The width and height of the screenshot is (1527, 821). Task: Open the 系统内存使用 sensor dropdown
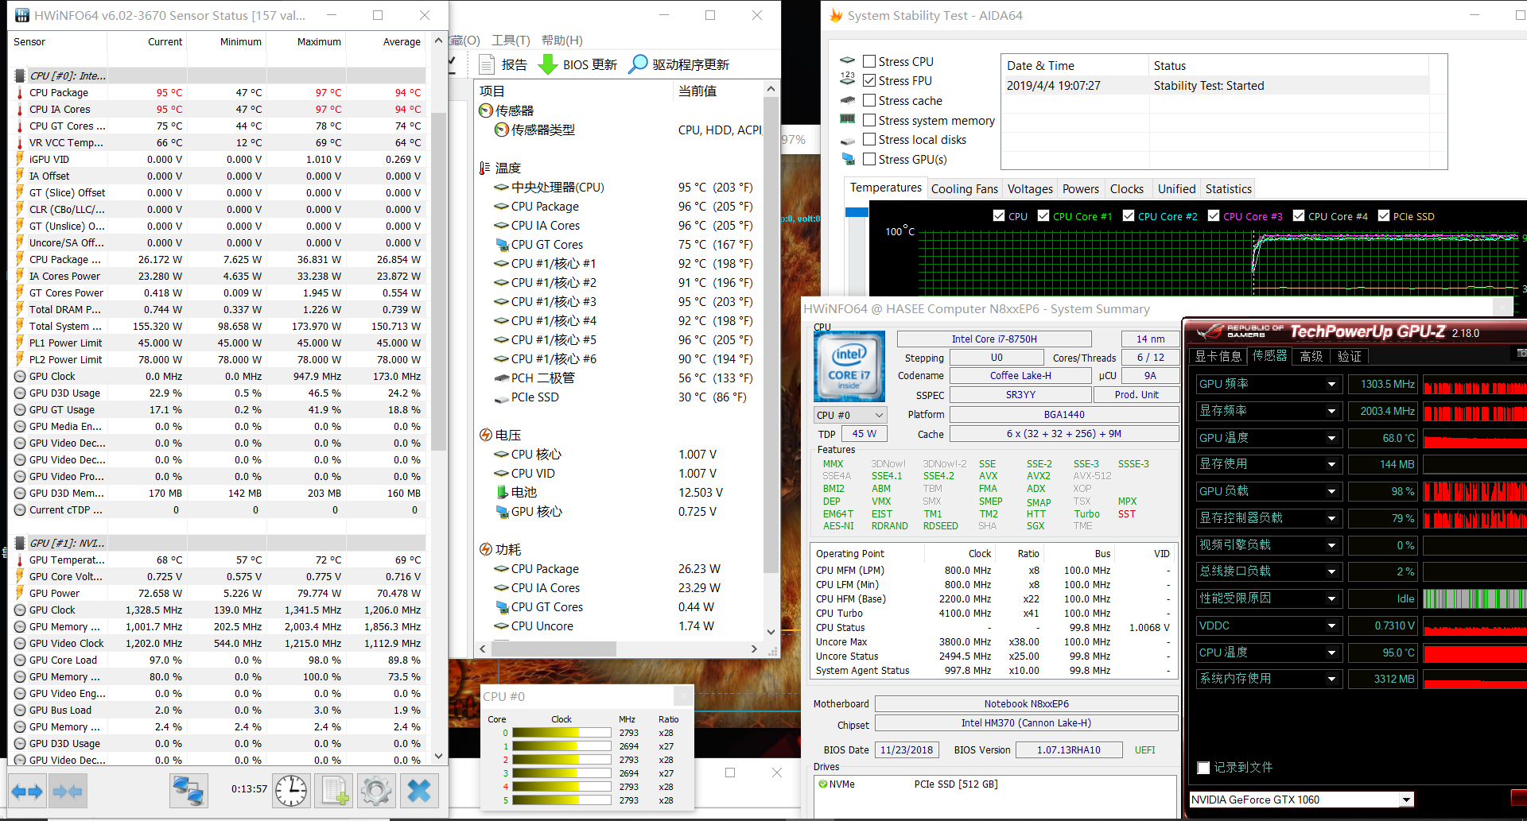pyautogui.click(x=1331, y=679)
